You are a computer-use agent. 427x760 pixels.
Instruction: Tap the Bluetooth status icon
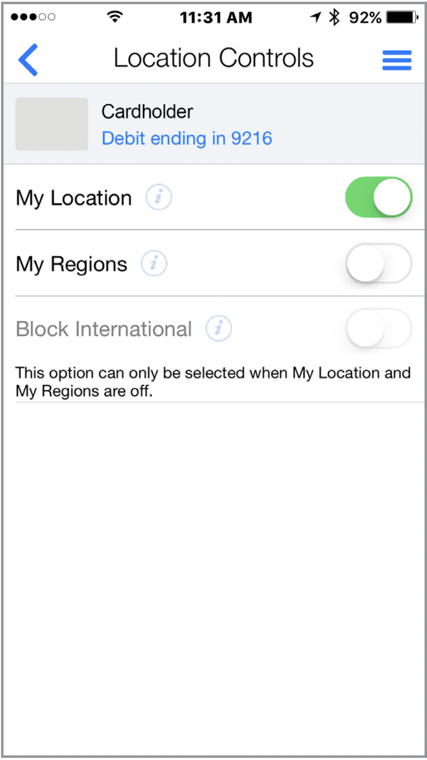pos(334,17)
